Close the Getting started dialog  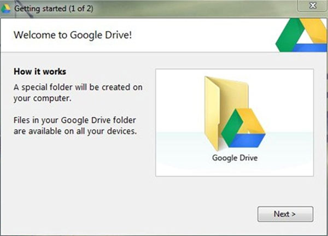pyautogui.click(x=313, y=5)
